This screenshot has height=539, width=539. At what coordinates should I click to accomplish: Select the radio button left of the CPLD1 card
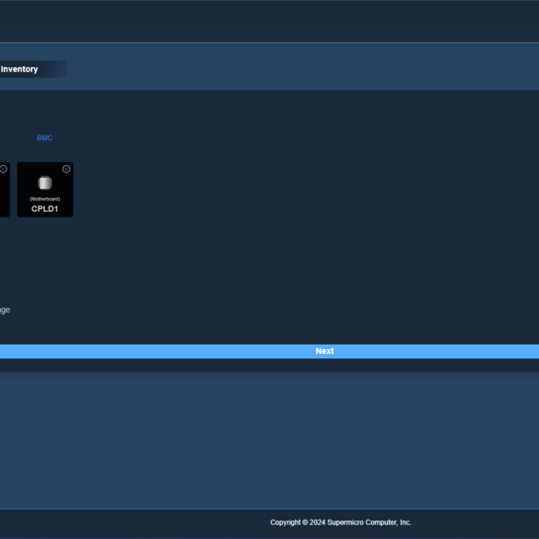[4, 169]
